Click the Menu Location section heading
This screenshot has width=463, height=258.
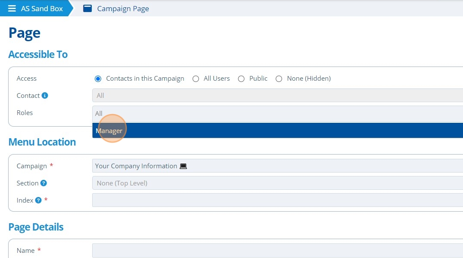42,142
